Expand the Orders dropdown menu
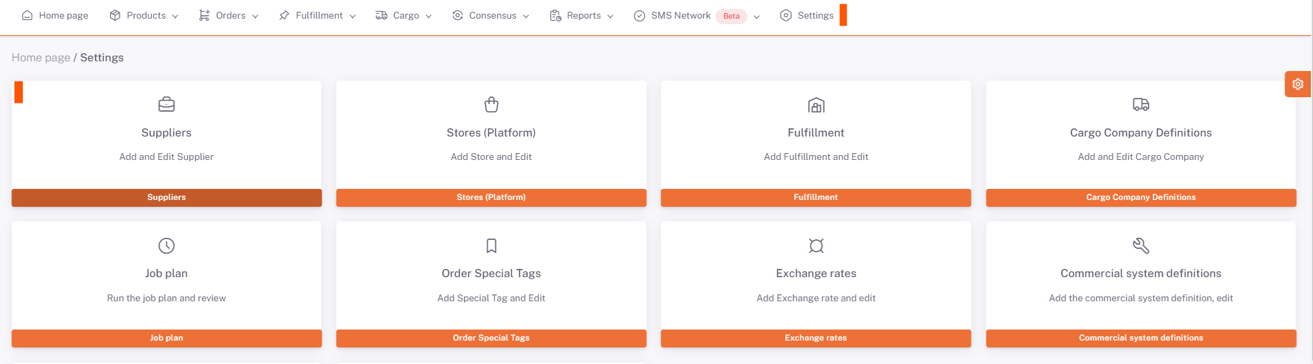This screenshot has height=364, width=1313. (x=229, y=15)
